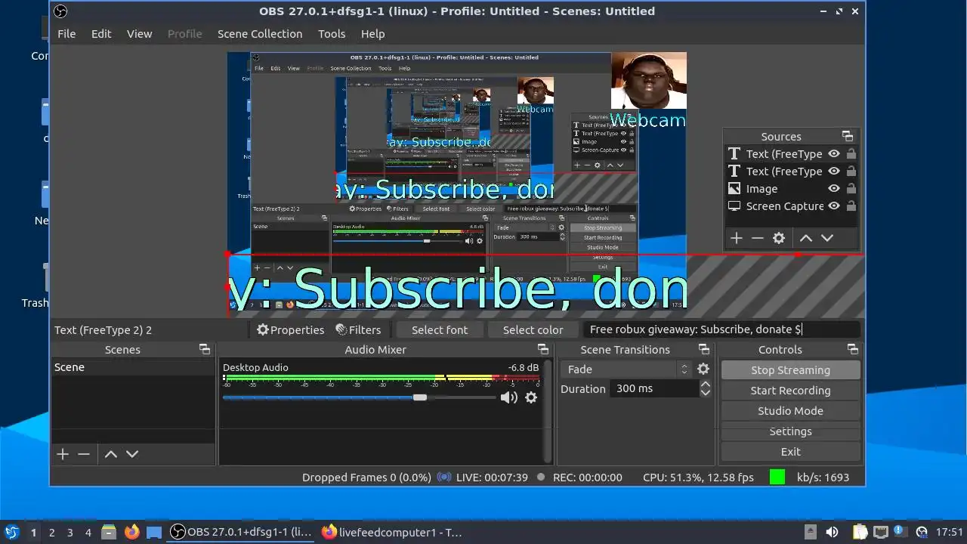Float the Controls dock with its header icon

pos(852,349)
